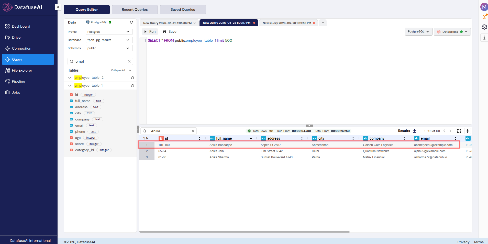The image size is (488, 244).
Task: Refresh employee_table_2 columns
Action: coord(132,78)
